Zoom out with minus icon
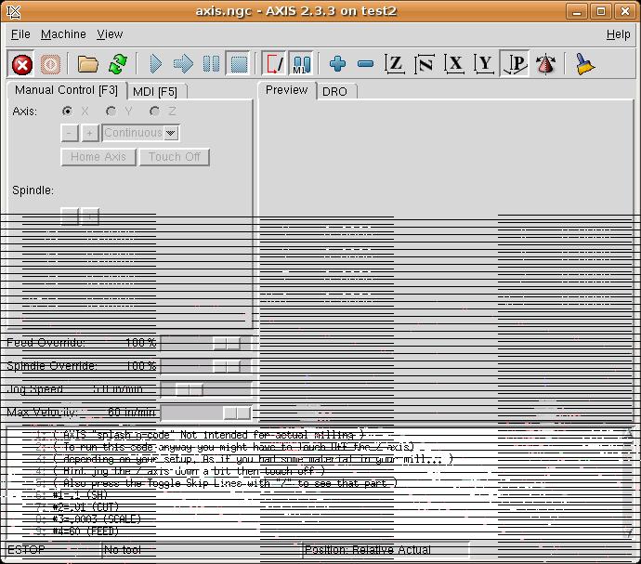 click(x=365, y=64)
